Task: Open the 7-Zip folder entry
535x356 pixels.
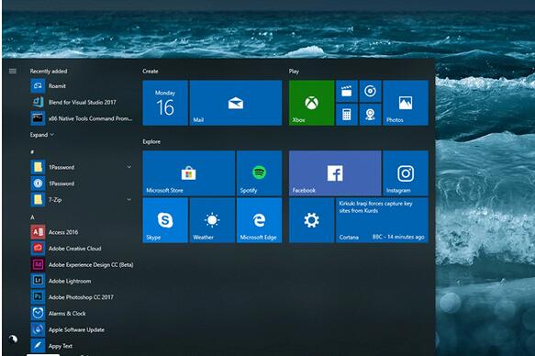Action: (81, 199)
